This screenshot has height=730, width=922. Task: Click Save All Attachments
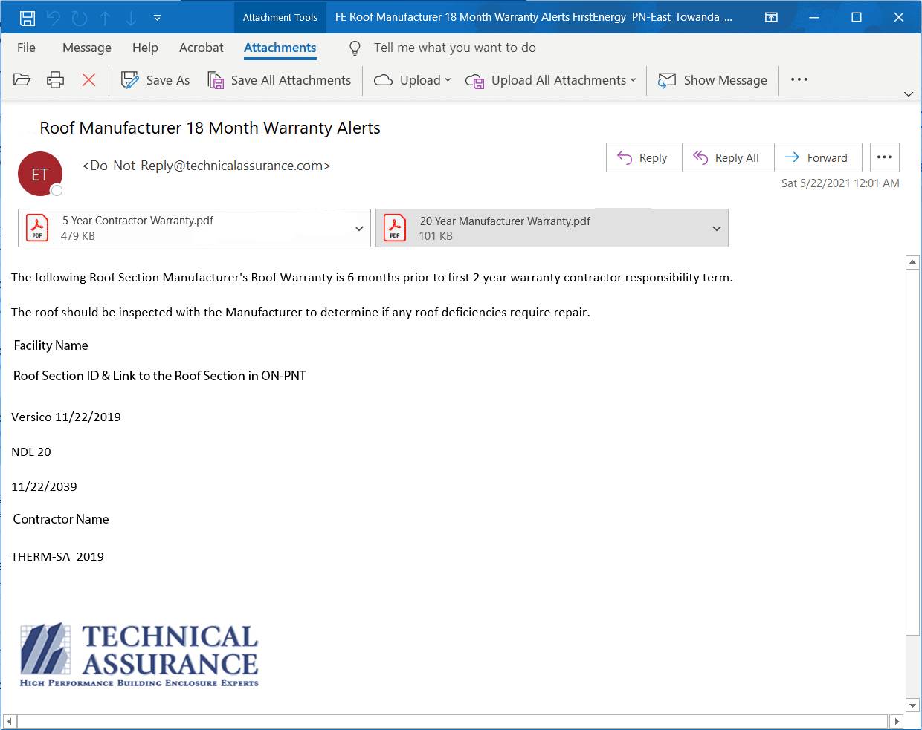(280, 80)
